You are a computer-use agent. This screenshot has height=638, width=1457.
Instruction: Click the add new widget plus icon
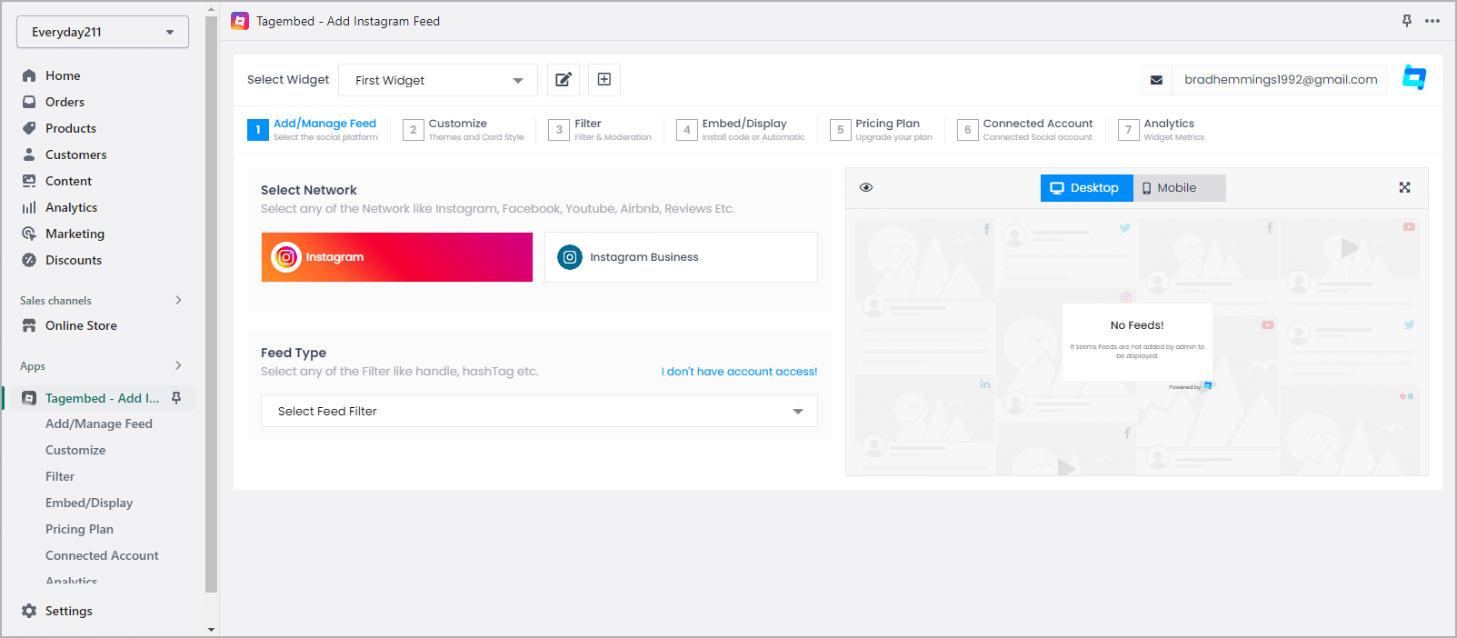[x=604, y=80]
